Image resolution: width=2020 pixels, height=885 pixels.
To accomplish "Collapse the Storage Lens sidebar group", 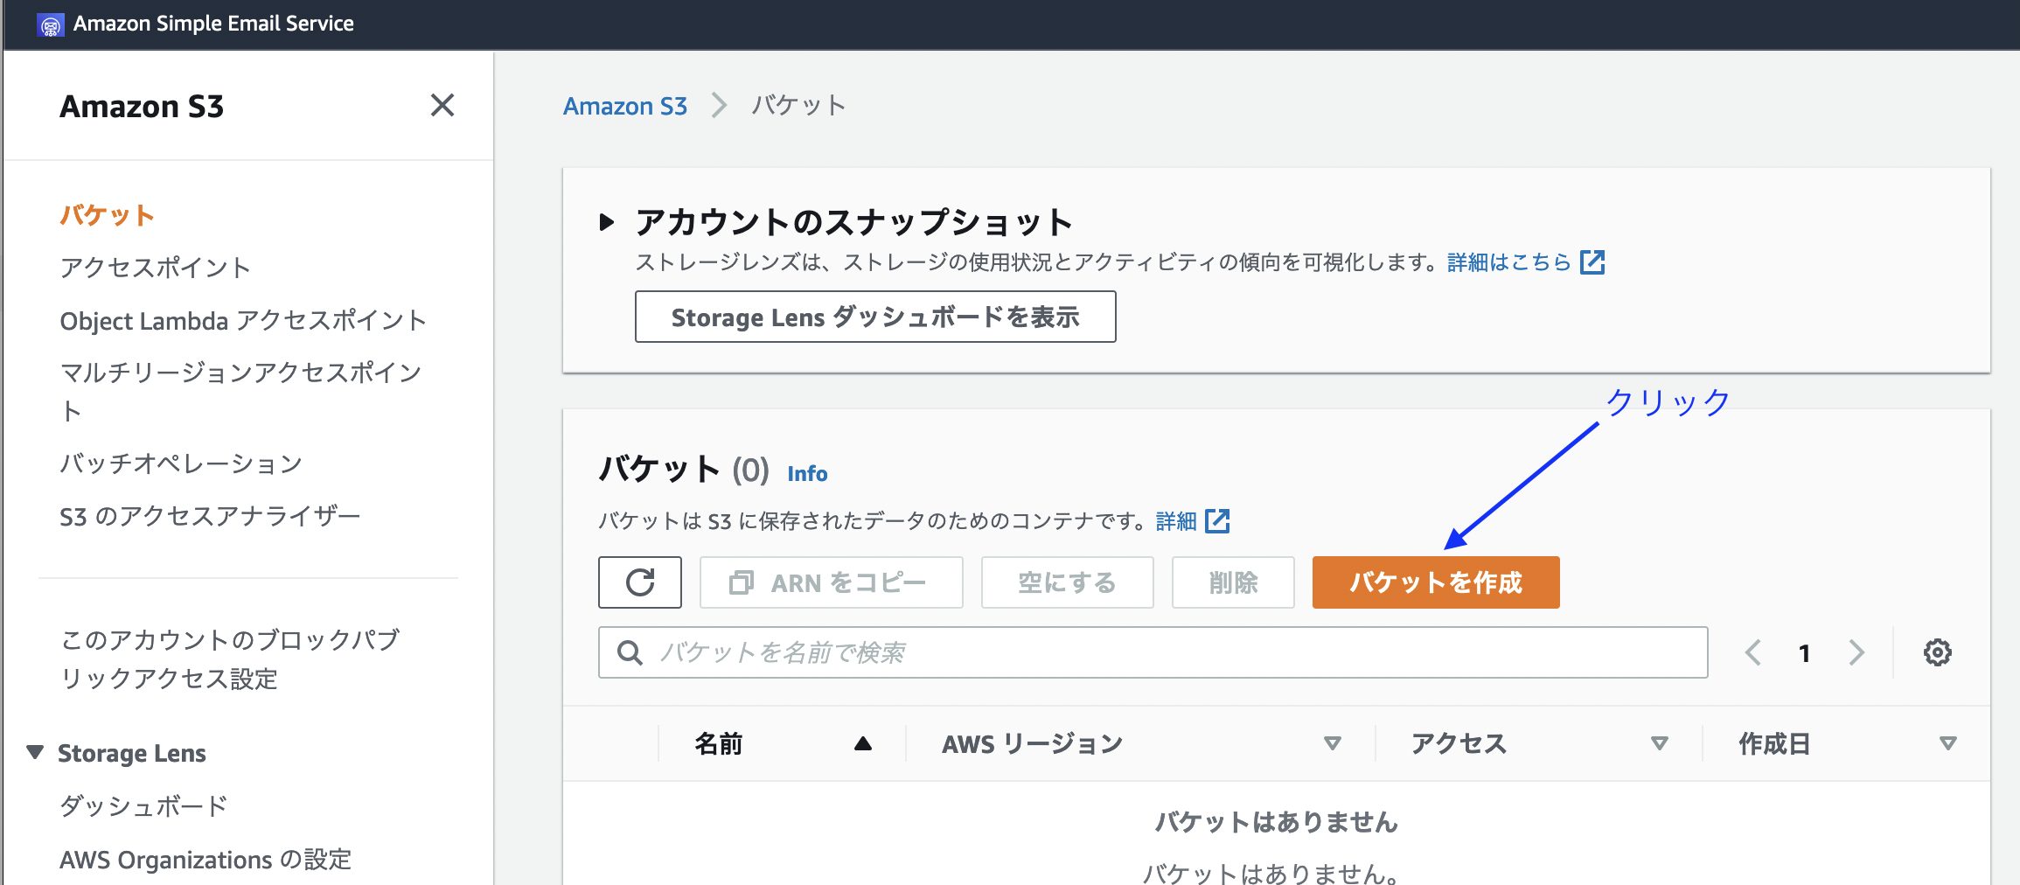I will click(x=35, y=752).
